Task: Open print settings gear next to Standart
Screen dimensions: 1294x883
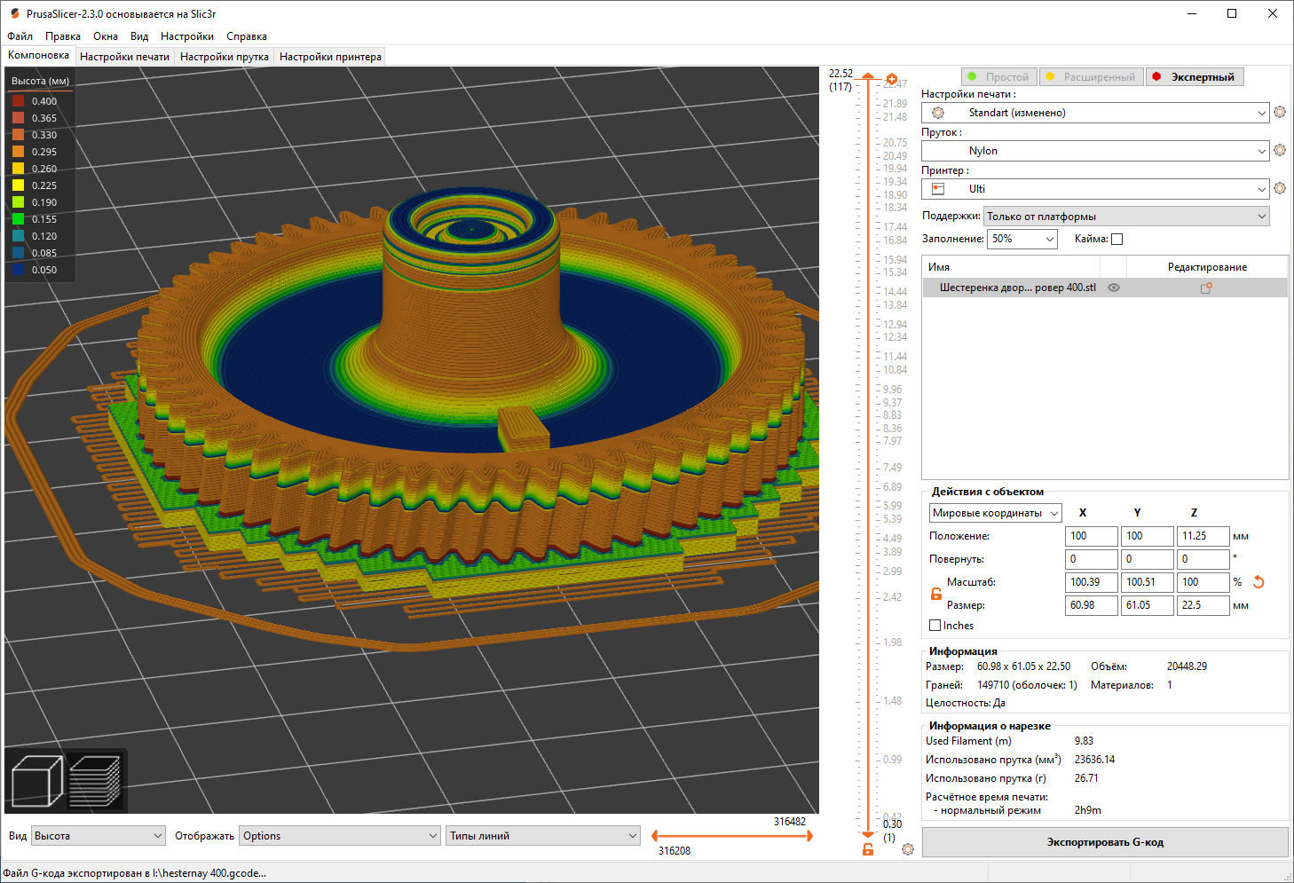Action: click(x=1280, y=113)
